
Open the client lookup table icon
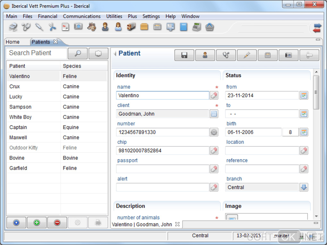tap(214, 114)
